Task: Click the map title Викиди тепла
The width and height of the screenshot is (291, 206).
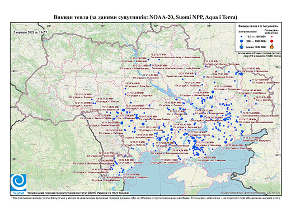Action: (x=145, y=17)
